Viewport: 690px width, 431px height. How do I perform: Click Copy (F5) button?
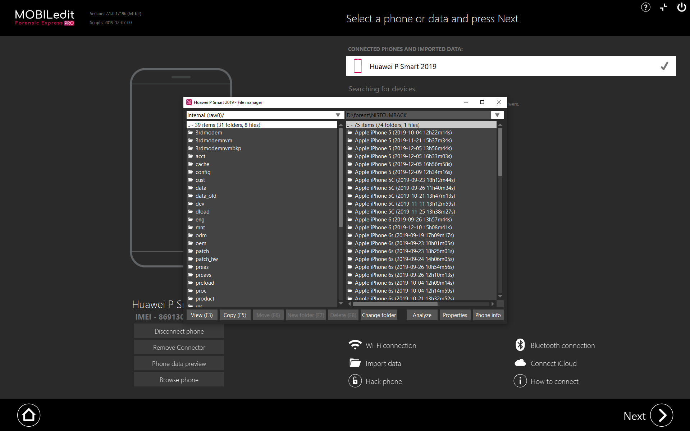click(235, 315)
